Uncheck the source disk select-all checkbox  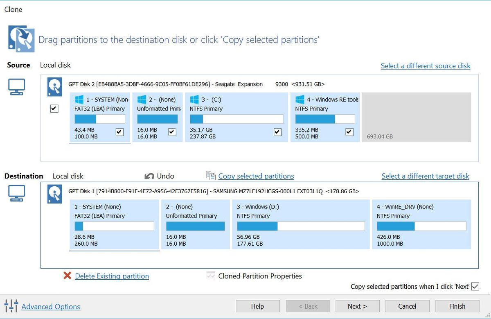pyautogui.click(x=54, y=109)
